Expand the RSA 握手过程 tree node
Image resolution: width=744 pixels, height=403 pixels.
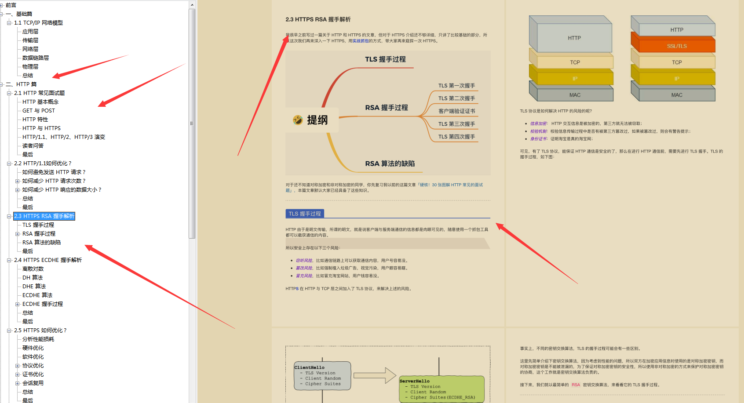pos(18,234)
